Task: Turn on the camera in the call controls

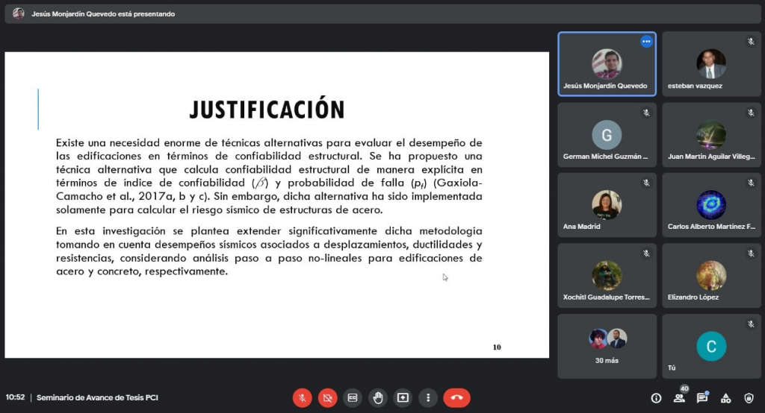Action: tap(327, 398)
